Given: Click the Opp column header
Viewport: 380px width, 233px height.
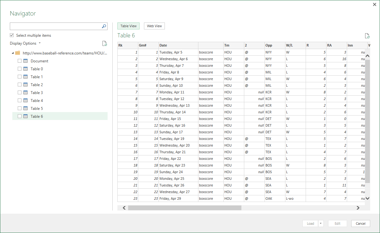Looking at the screenshot, I should click(x=275, y=45).
